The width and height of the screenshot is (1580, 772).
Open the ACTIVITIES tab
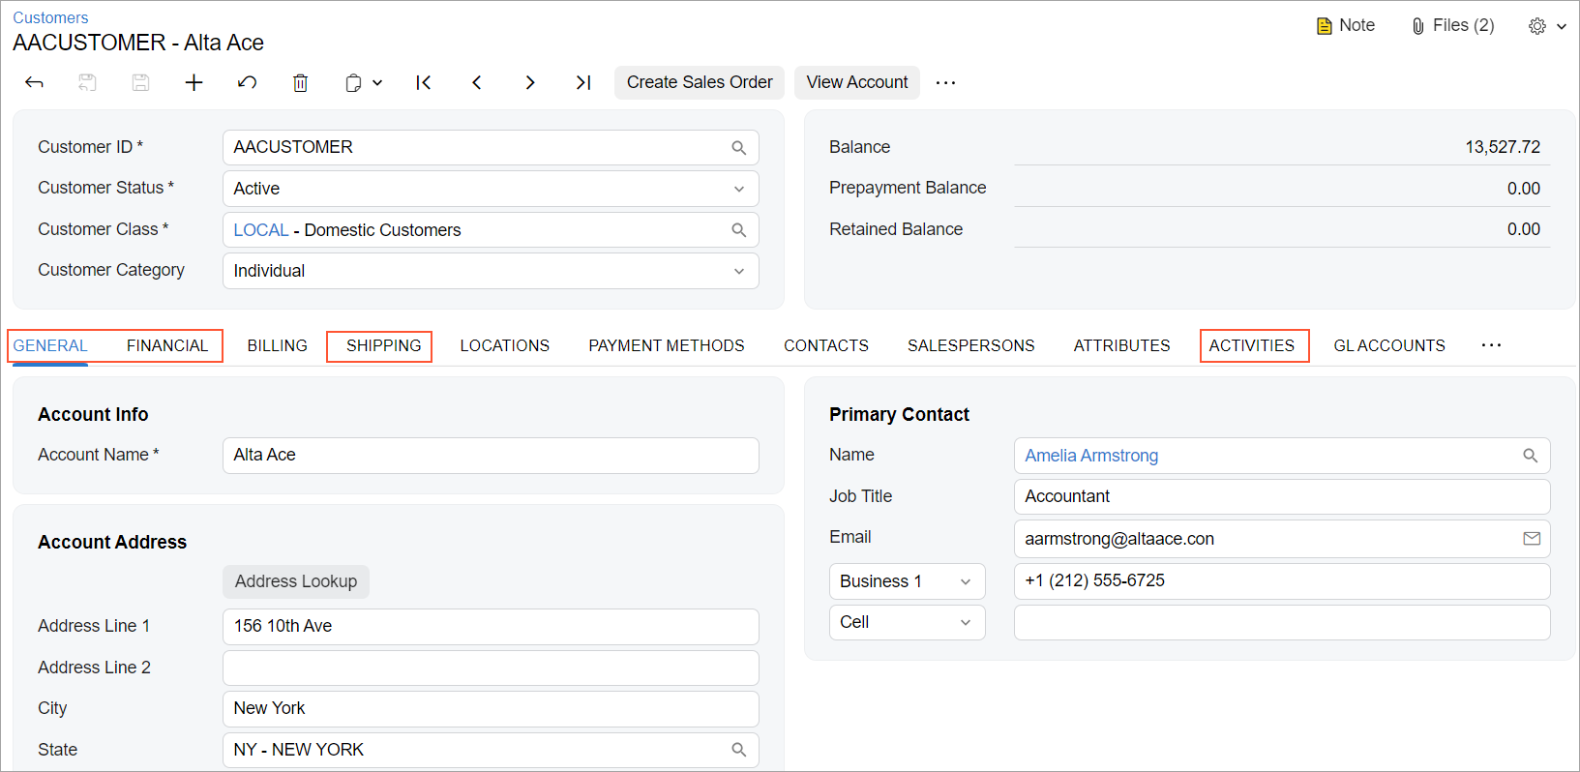click(1251, 345)
